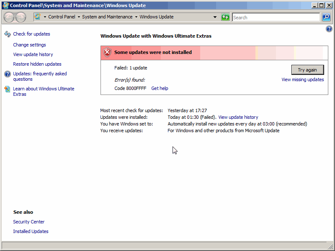
Task: Click the Check for updates arrows icon
Action: pos(8,34)
